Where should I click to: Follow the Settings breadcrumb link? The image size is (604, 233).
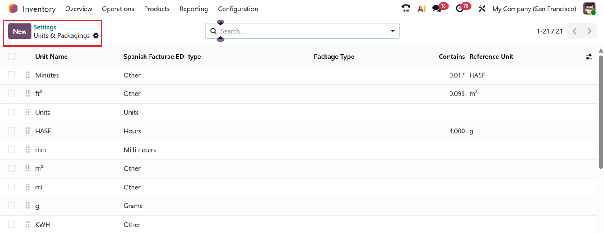click(x=45, y=27)
